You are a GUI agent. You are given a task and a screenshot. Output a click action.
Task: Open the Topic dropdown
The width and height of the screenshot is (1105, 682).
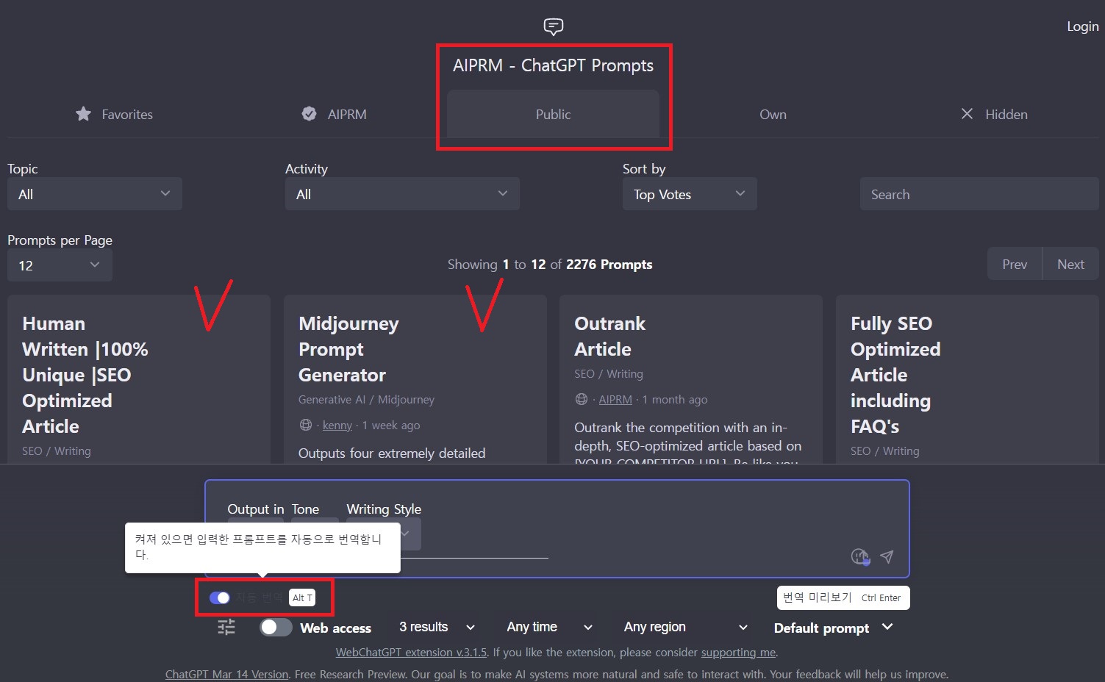click(95, 194)
